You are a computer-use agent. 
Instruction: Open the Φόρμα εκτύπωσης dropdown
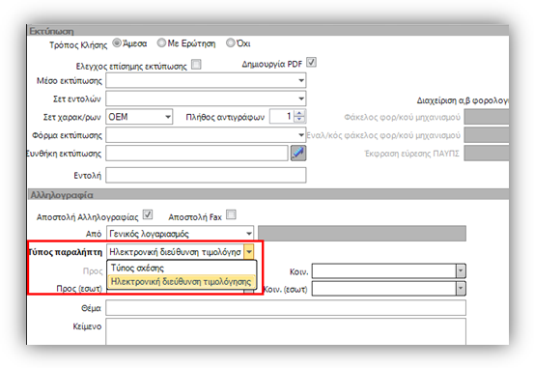click(301, 135)
